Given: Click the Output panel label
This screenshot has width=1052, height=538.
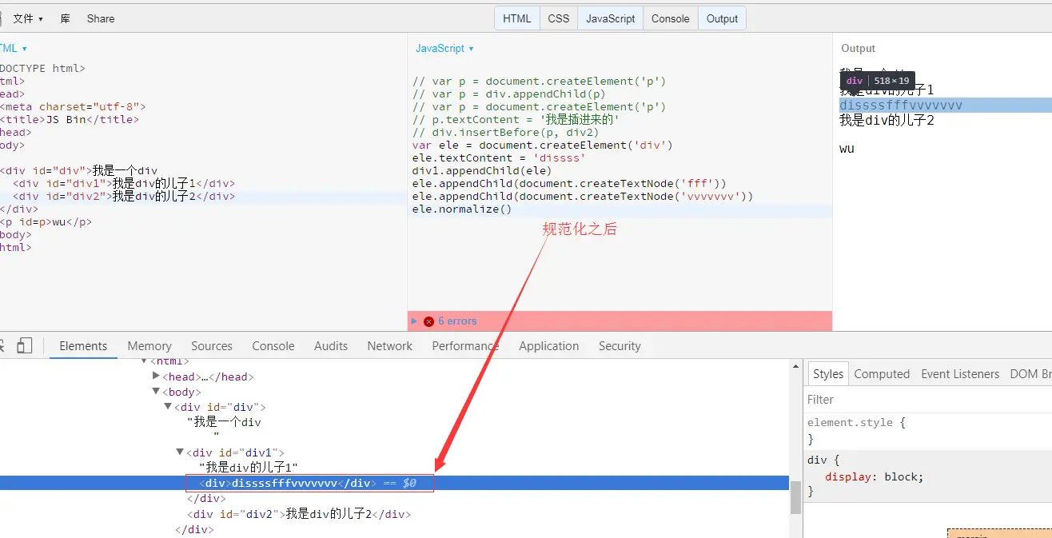Looking at the screenshot, I should click(858, 49).
